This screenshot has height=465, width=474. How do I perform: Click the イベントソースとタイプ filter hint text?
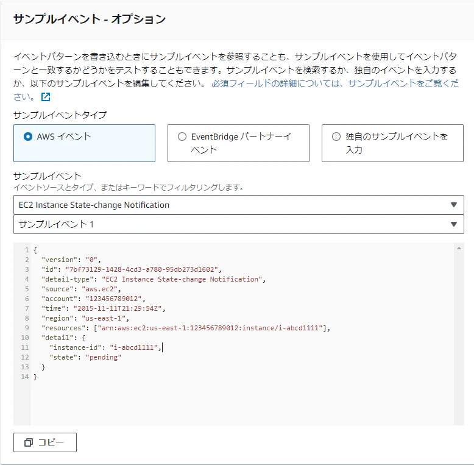(129, 188)
